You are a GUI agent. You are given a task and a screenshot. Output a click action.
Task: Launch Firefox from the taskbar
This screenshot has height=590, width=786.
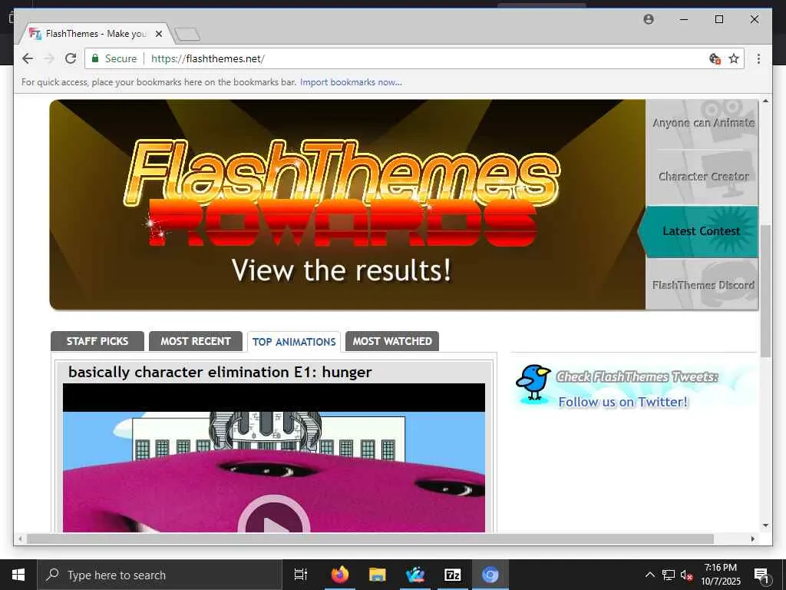coord(339,575)
